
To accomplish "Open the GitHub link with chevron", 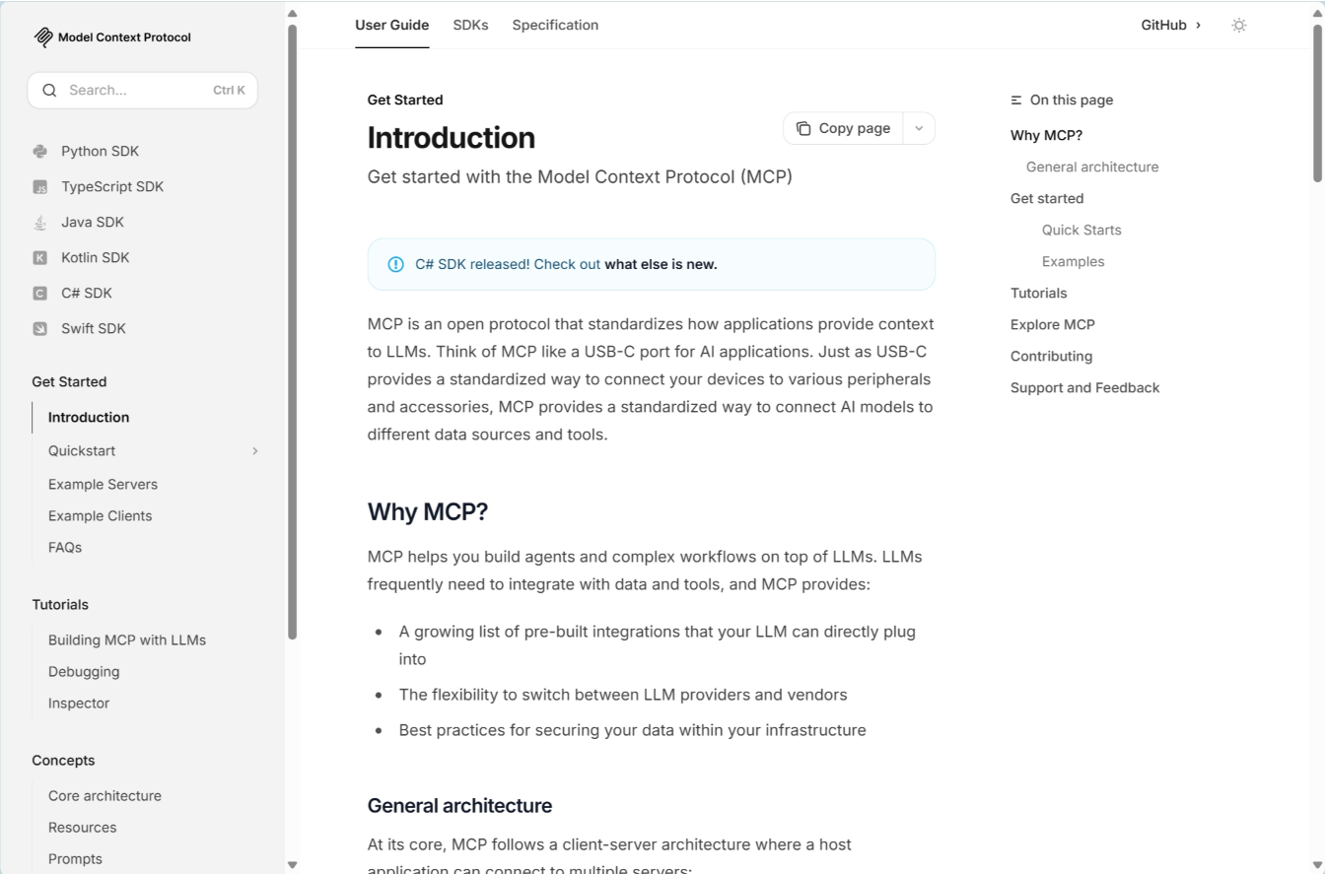I will (x=1171, y=26).
